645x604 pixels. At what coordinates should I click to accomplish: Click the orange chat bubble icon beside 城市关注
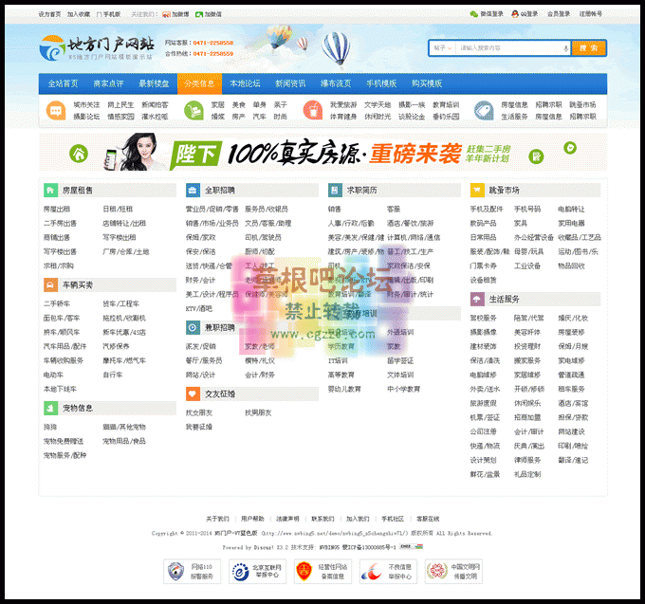pyautogui.click(x=56, y=111)
